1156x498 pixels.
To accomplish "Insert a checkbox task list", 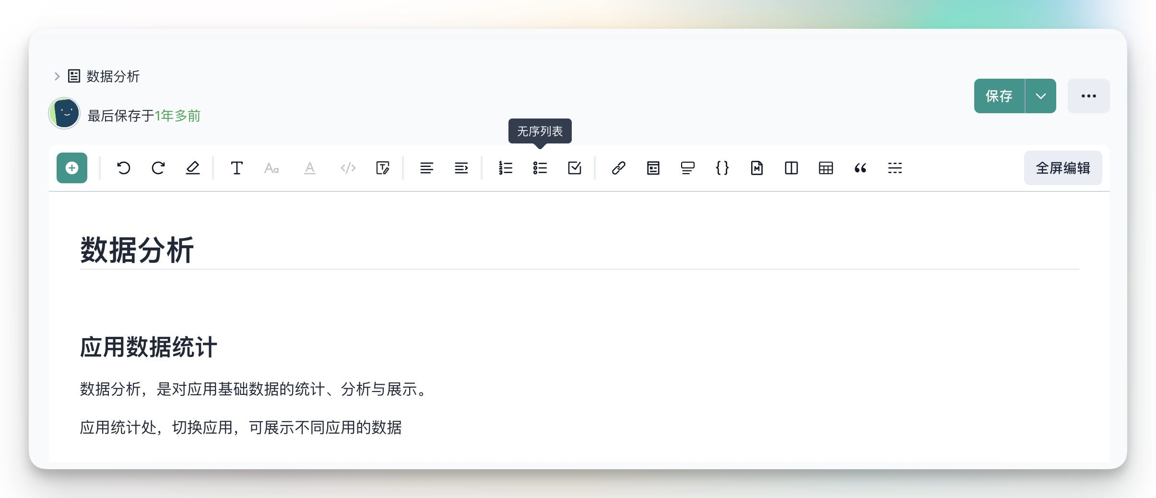I will point(575,168).
